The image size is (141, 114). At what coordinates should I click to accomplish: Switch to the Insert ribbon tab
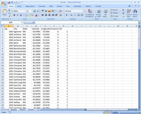pos(19,6)
